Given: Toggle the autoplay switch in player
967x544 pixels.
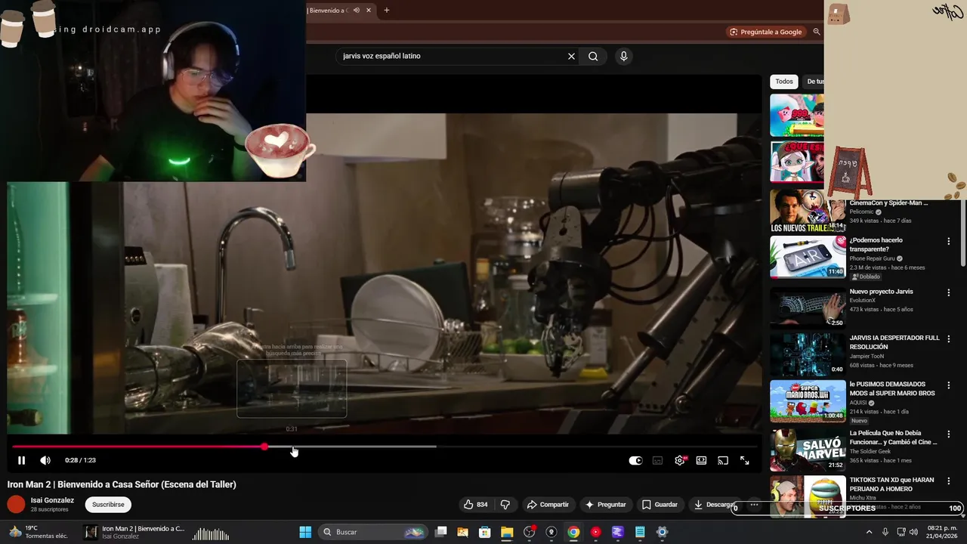Looking at the screenshot, I should point(635,460).
